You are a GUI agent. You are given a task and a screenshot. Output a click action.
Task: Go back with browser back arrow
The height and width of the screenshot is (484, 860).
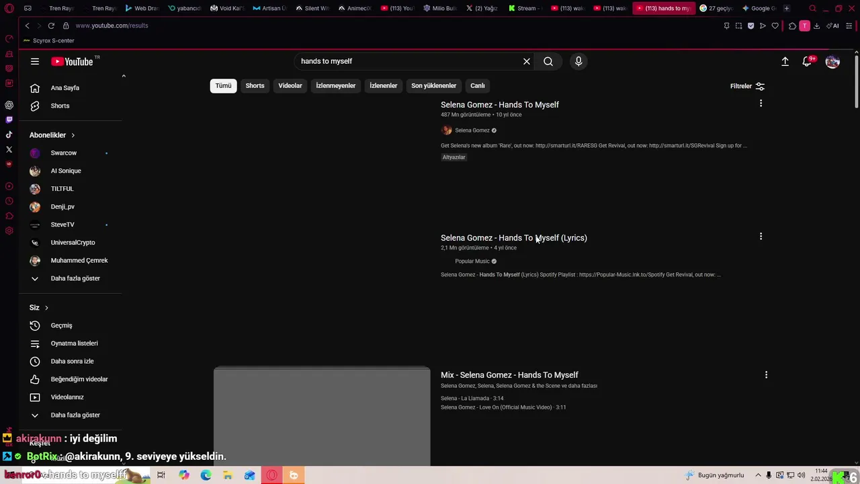27,26
